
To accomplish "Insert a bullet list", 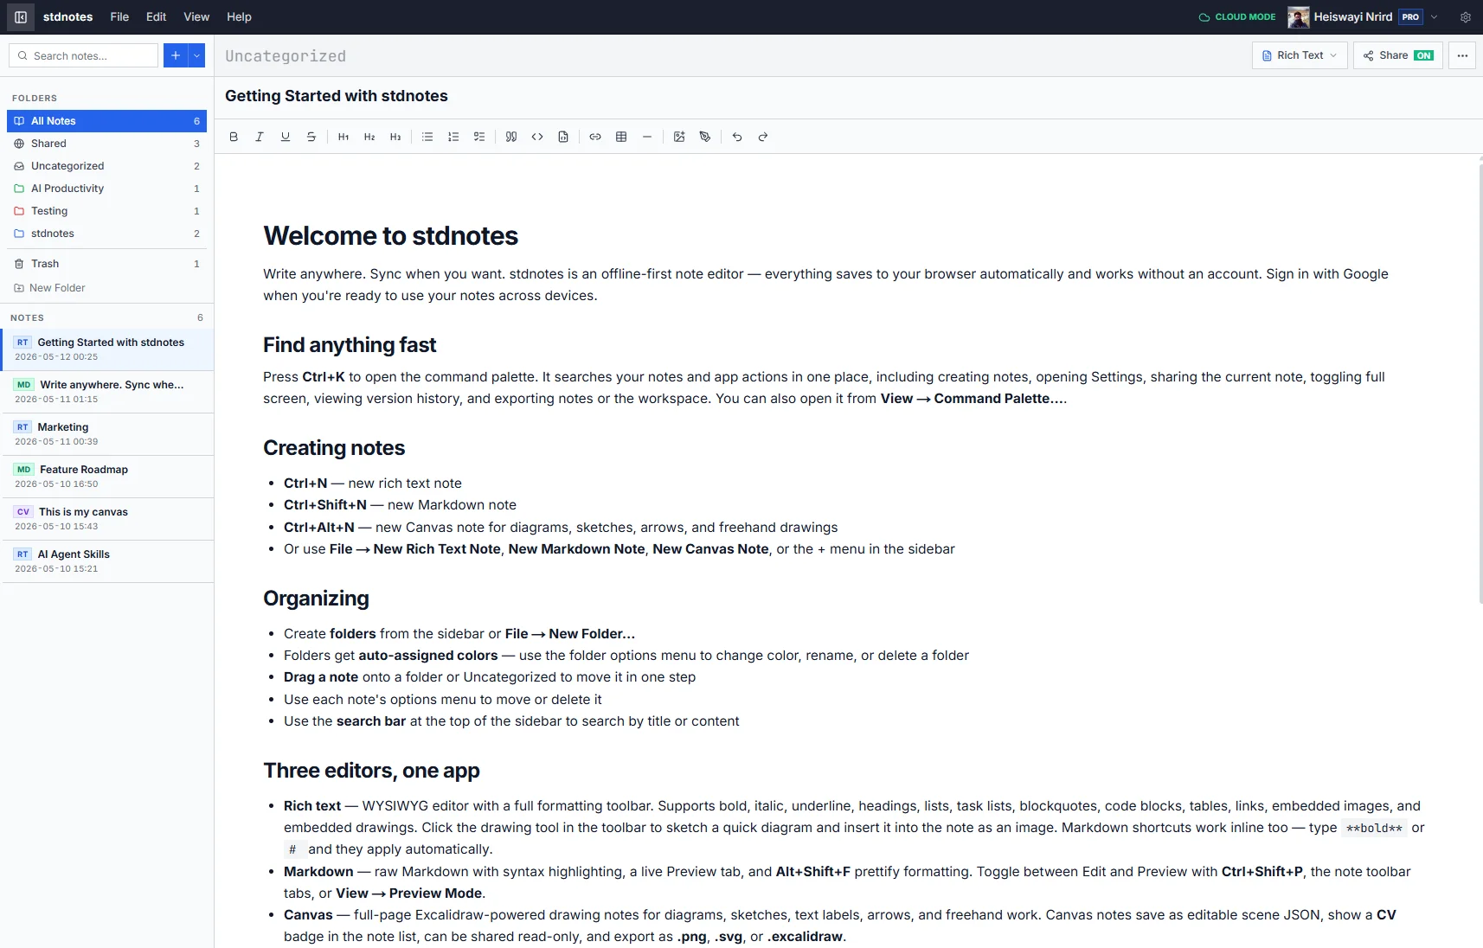I will (x=427, y=137).
